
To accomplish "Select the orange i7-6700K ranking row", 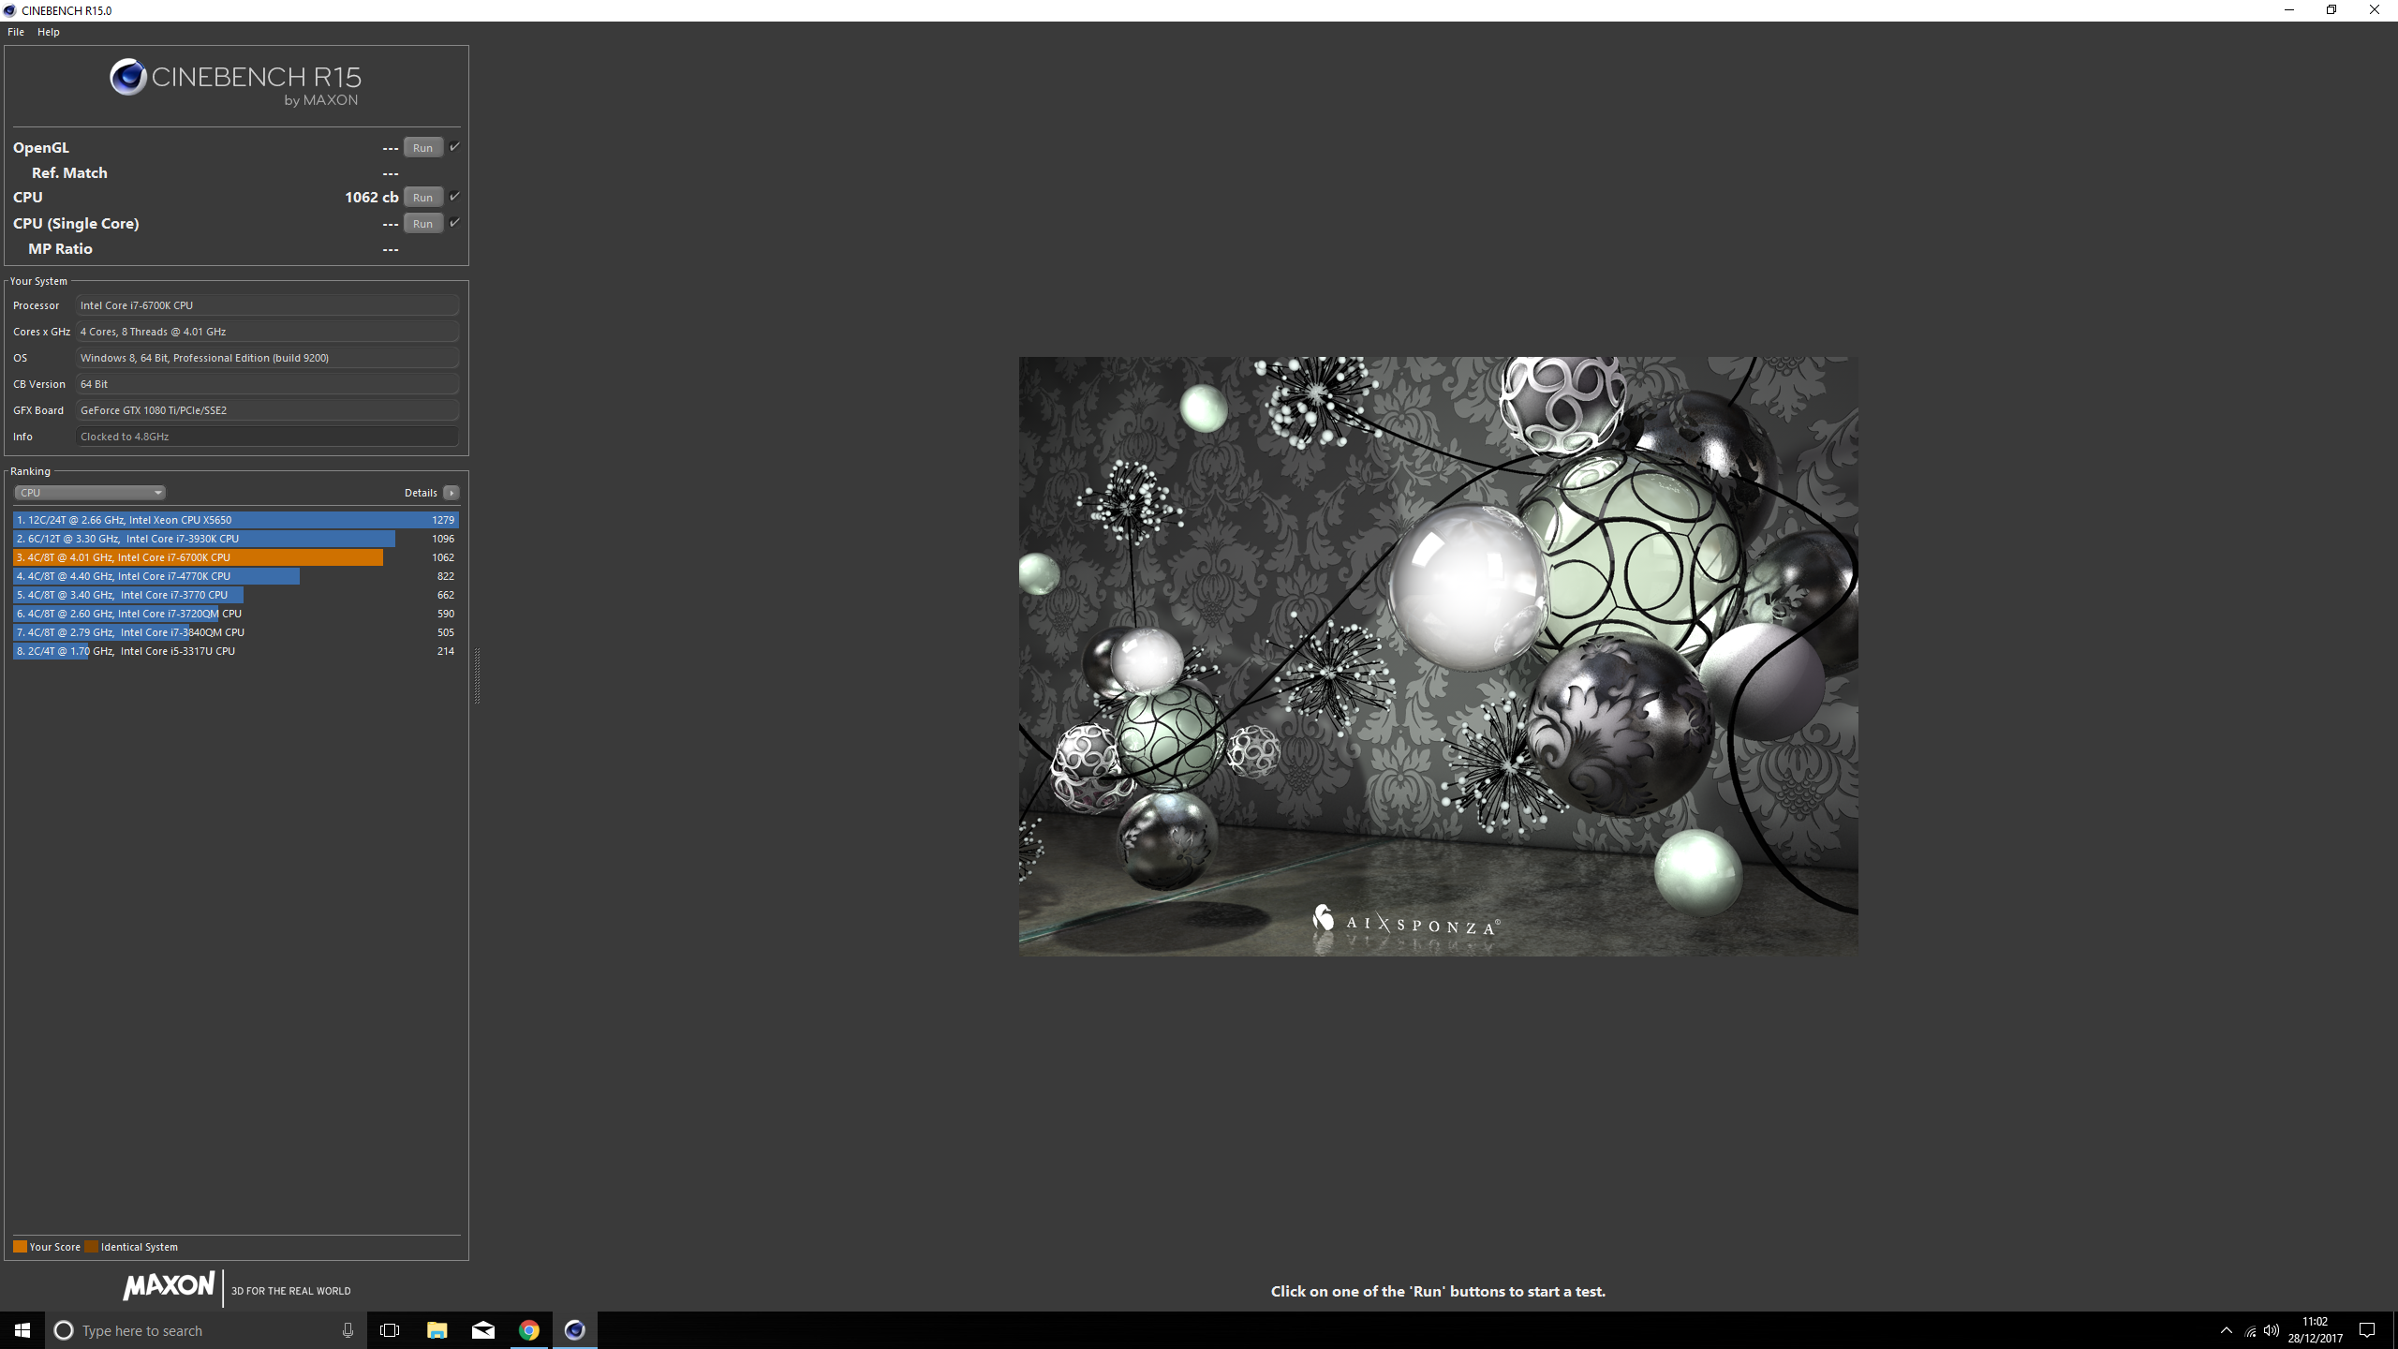I will coord(236,557).
